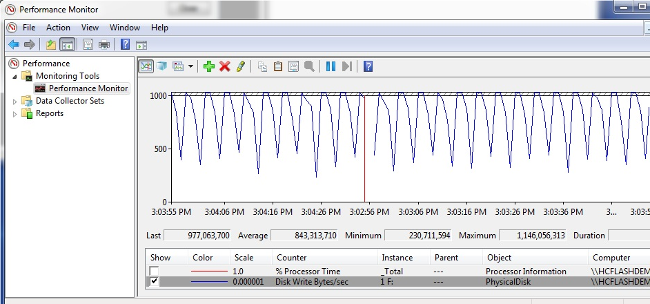This screenshot has width=650, height=304.
Task: Click the copy properties icon
Action: (x=262, y=66)
